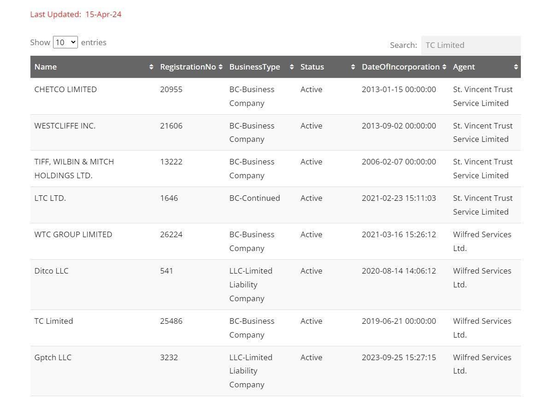
Task: Sort by Name column sort icon
Action: [x=151, y=67]
